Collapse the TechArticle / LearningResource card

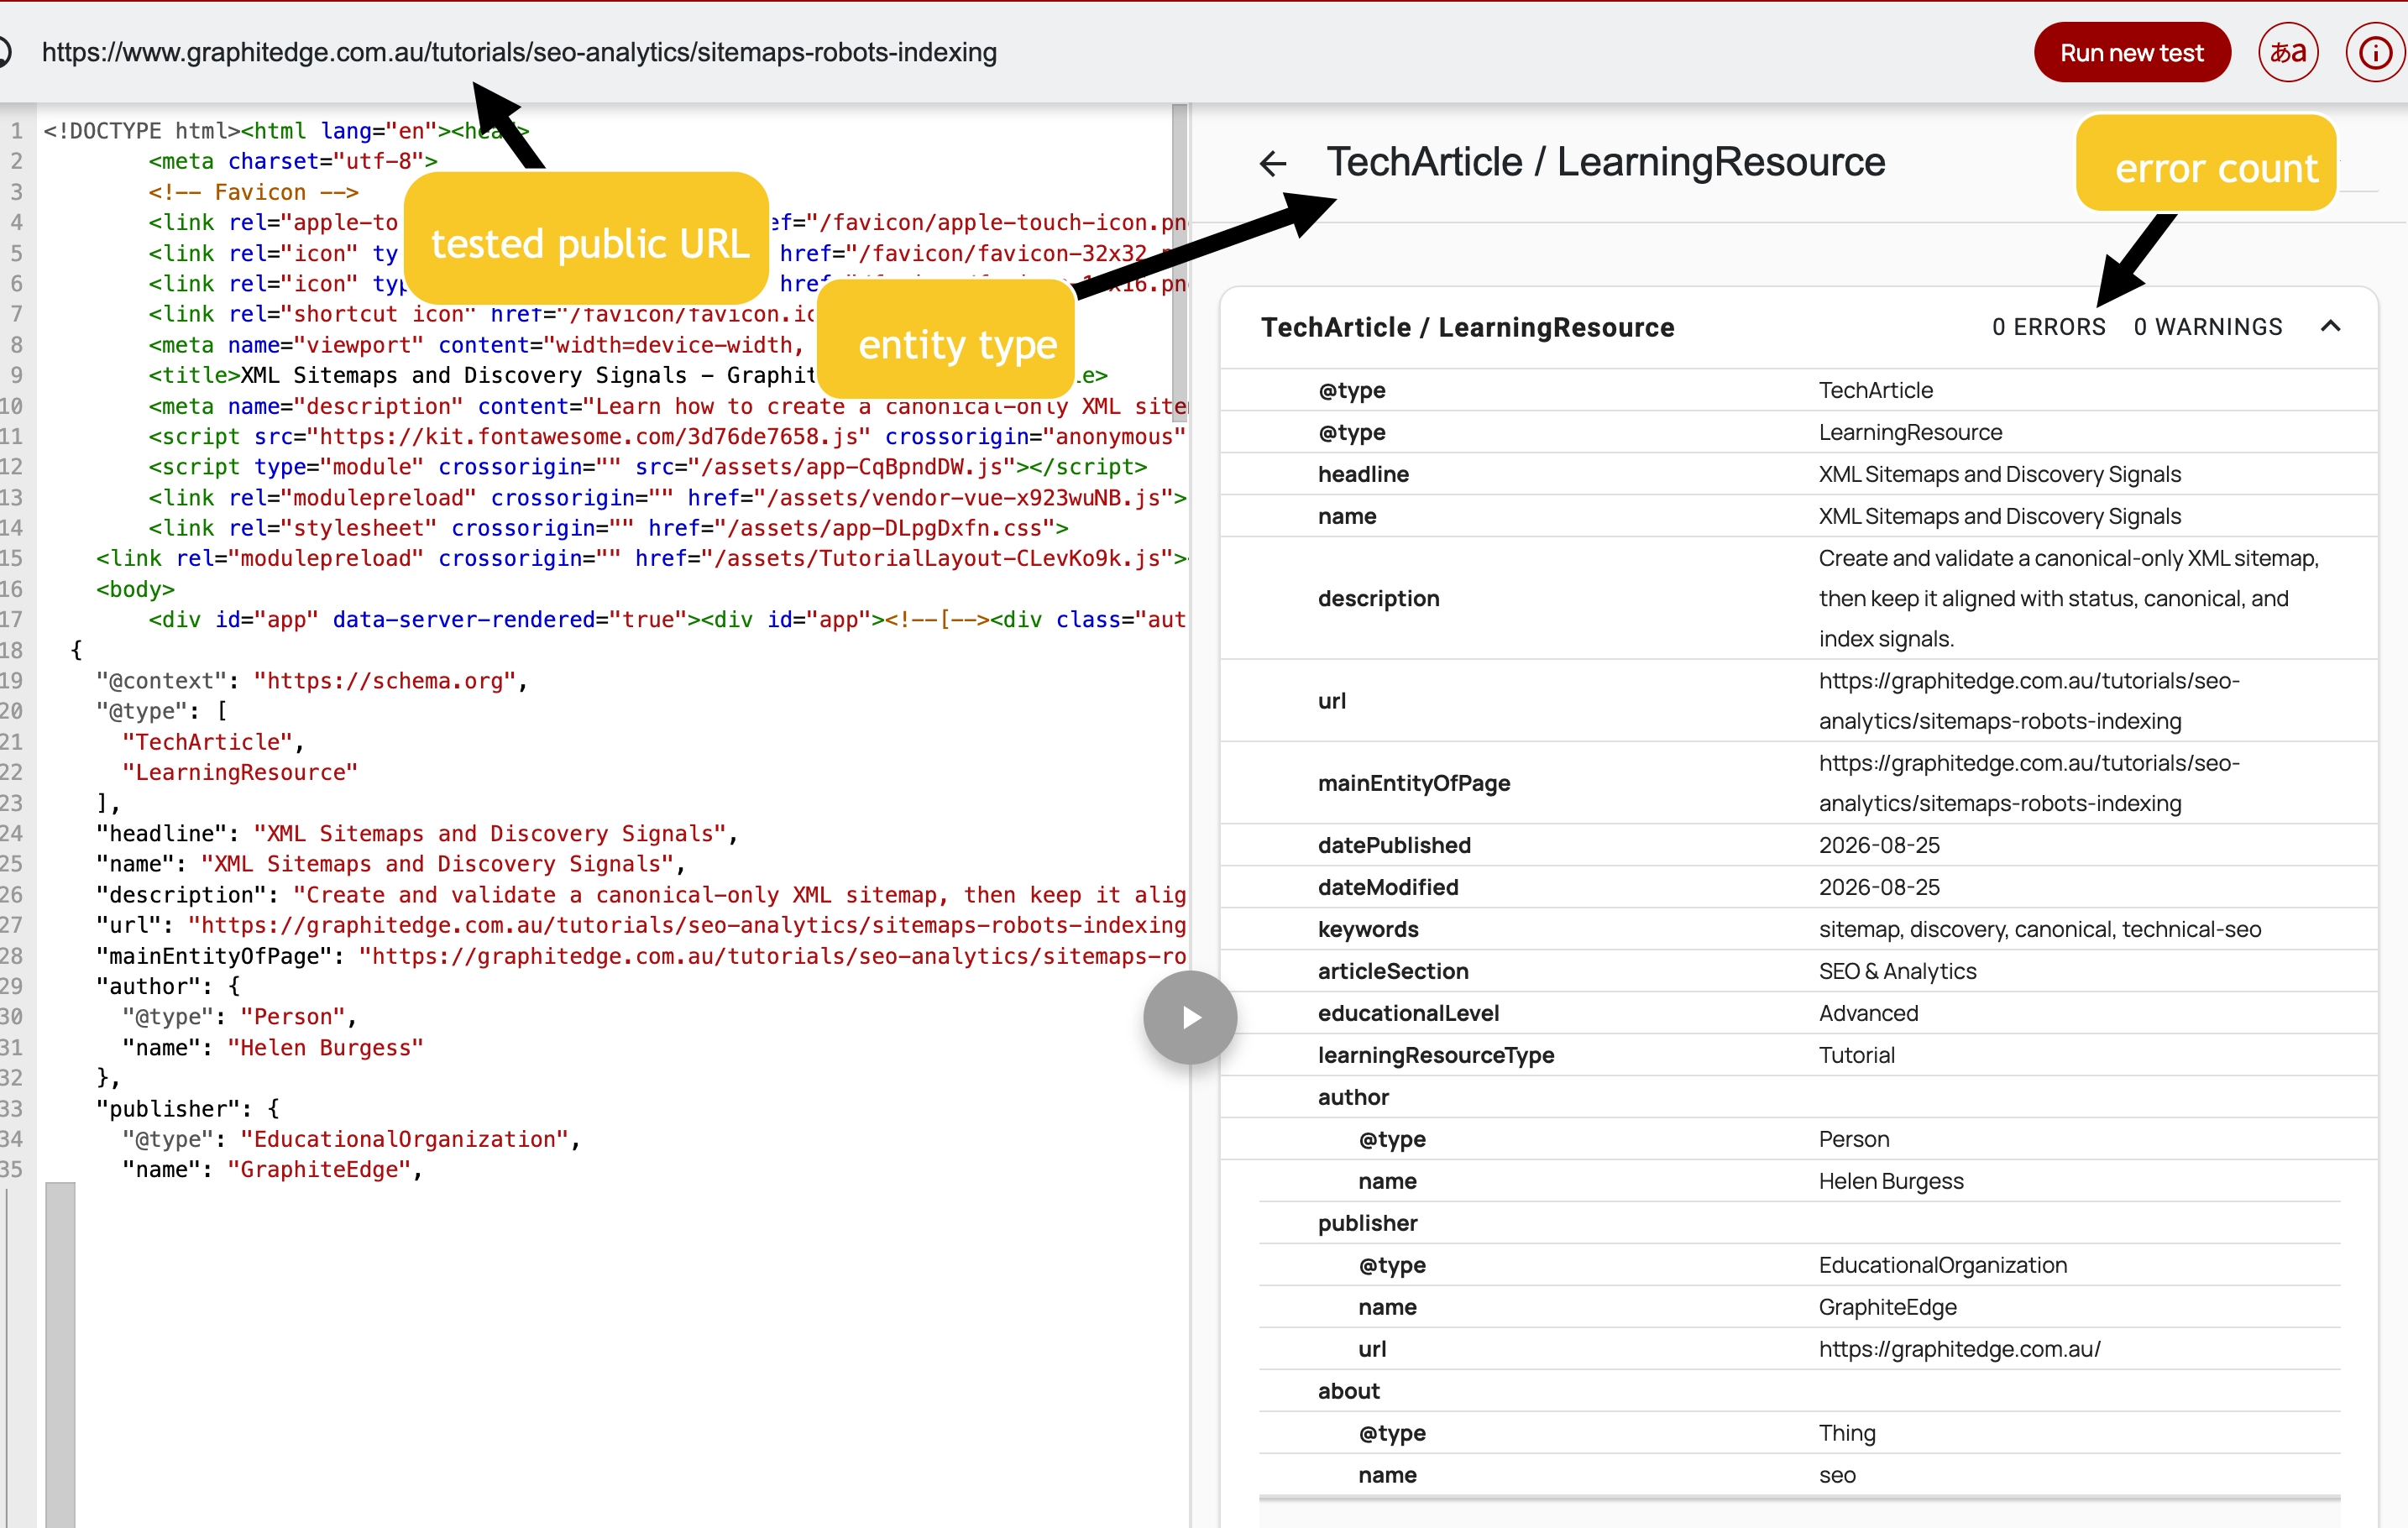(2330, 326)
